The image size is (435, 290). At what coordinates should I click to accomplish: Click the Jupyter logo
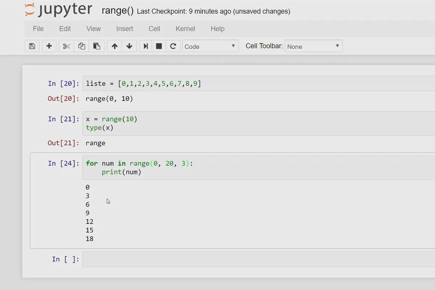(x=58, y=10)
